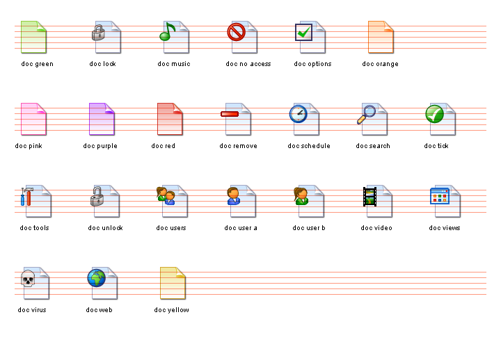The image size is (501, 358).
Task: Open the doc schedule clock icon
Action: coord(299,115)
